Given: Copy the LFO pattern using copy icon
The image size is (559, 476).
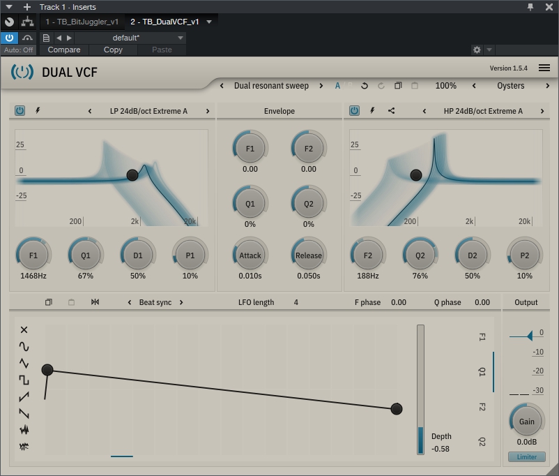Looking at the screenshot, I should coord(49,302).
